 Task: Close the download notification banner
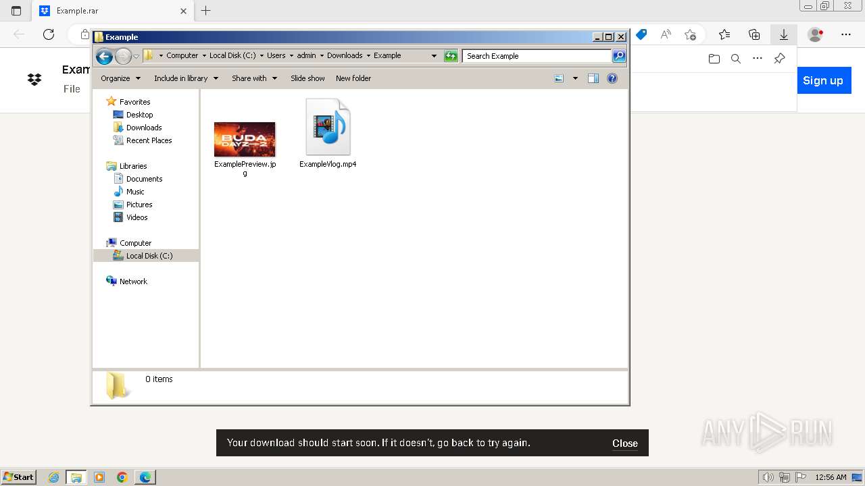625,443
